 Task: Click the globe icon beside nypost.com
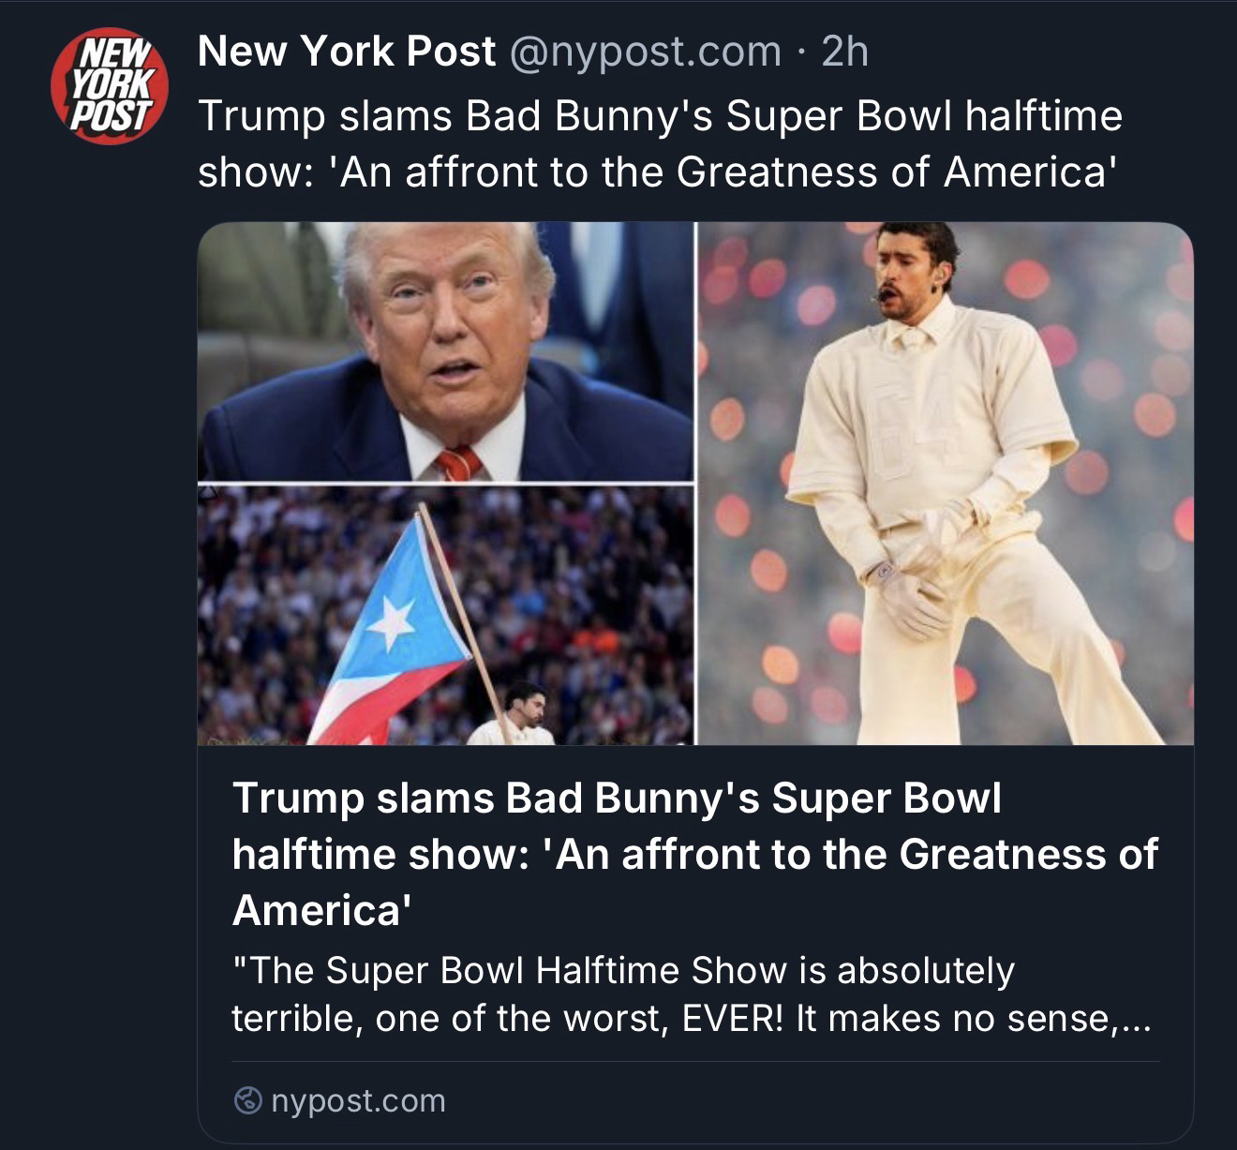click(246, 1100)
